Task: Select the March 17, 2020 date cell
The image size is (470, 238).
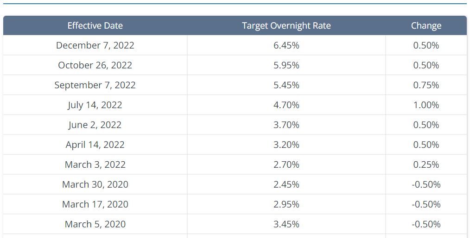Action: pyautogui.click(x=95, y=204)
